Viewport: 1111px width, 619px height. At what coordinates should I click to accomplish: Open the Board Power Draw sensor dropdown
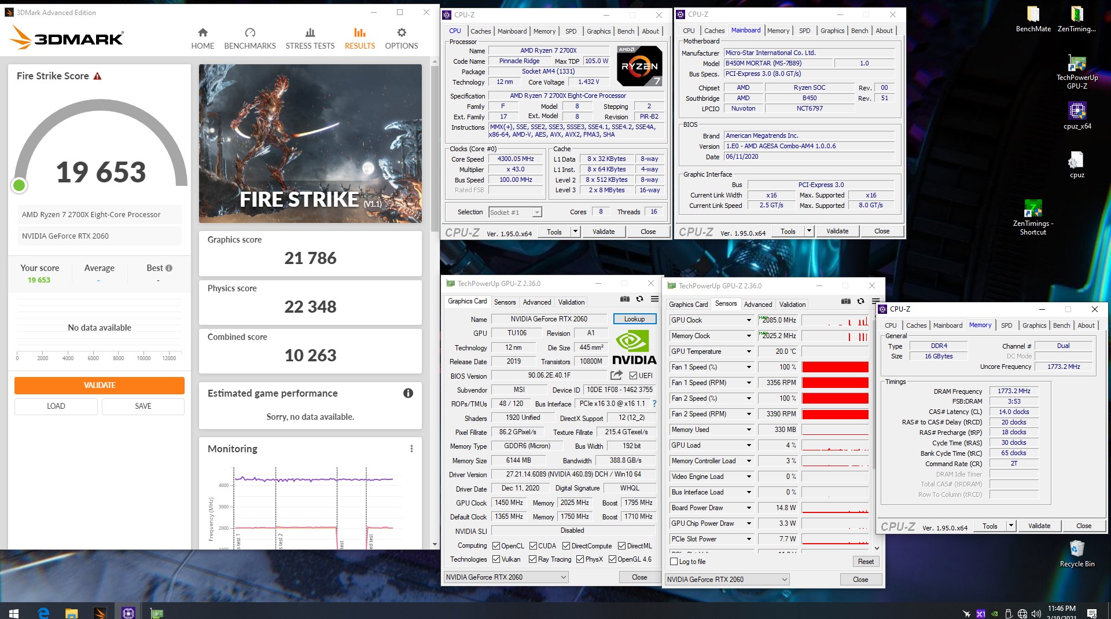pos(749,508)
